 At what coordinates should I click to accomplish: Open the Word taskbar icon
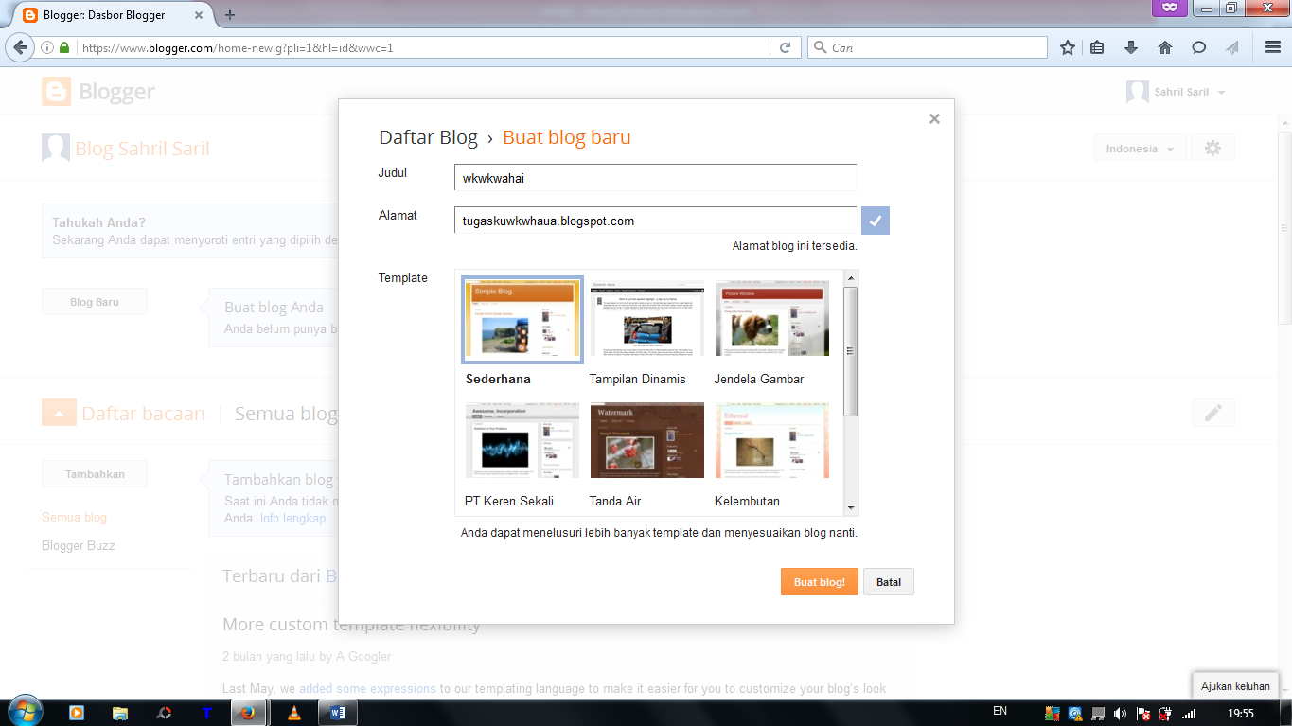click(337, 713)
